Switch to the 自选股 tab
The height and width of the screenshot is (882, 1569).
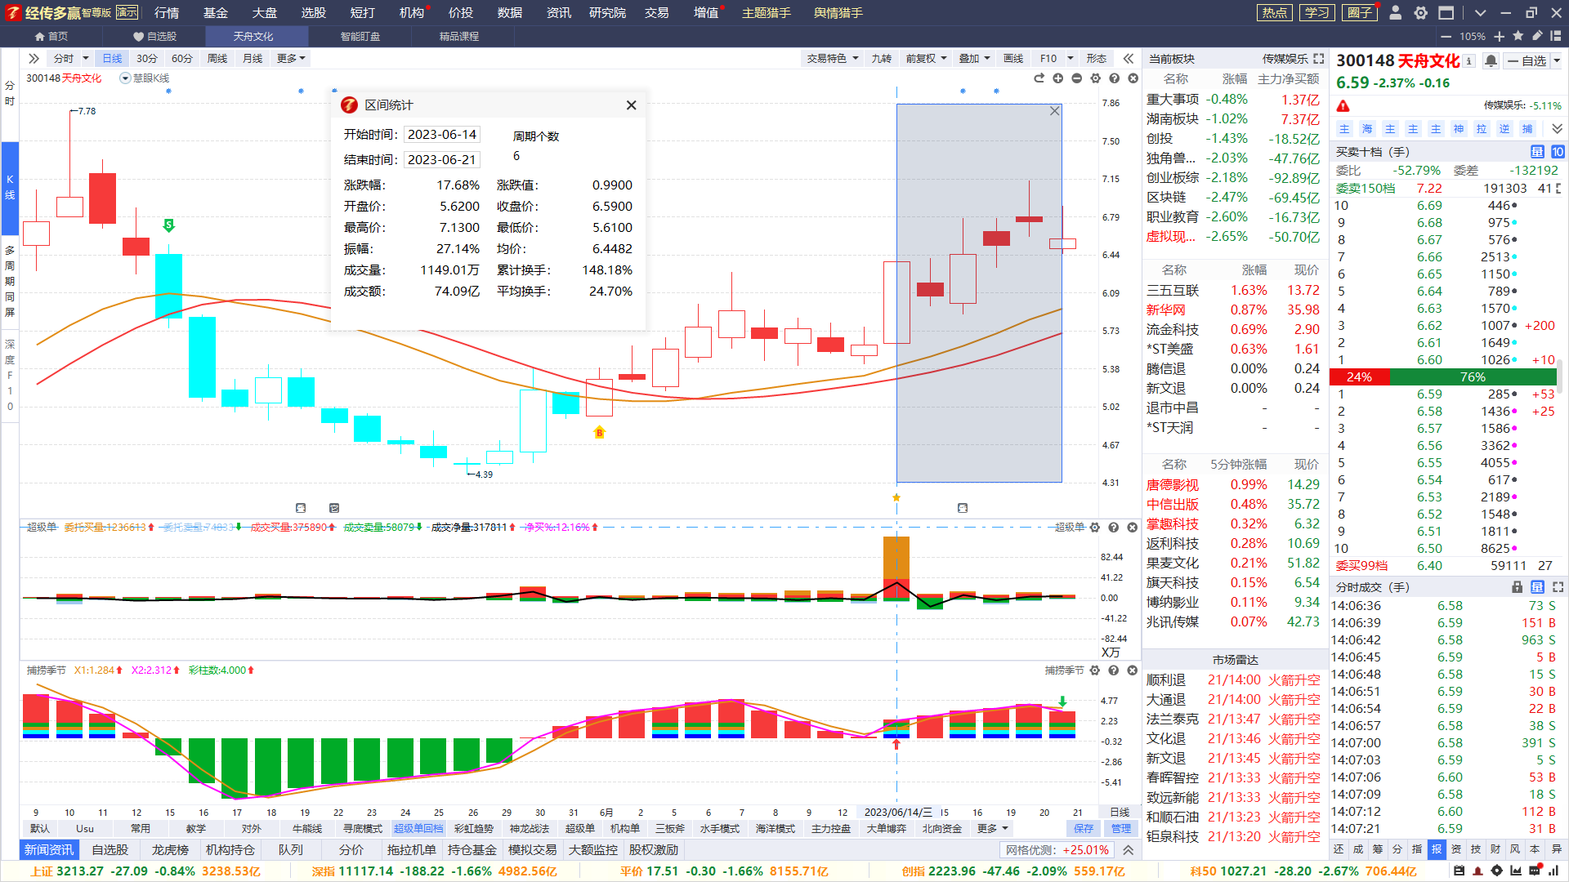click(154, 37)
